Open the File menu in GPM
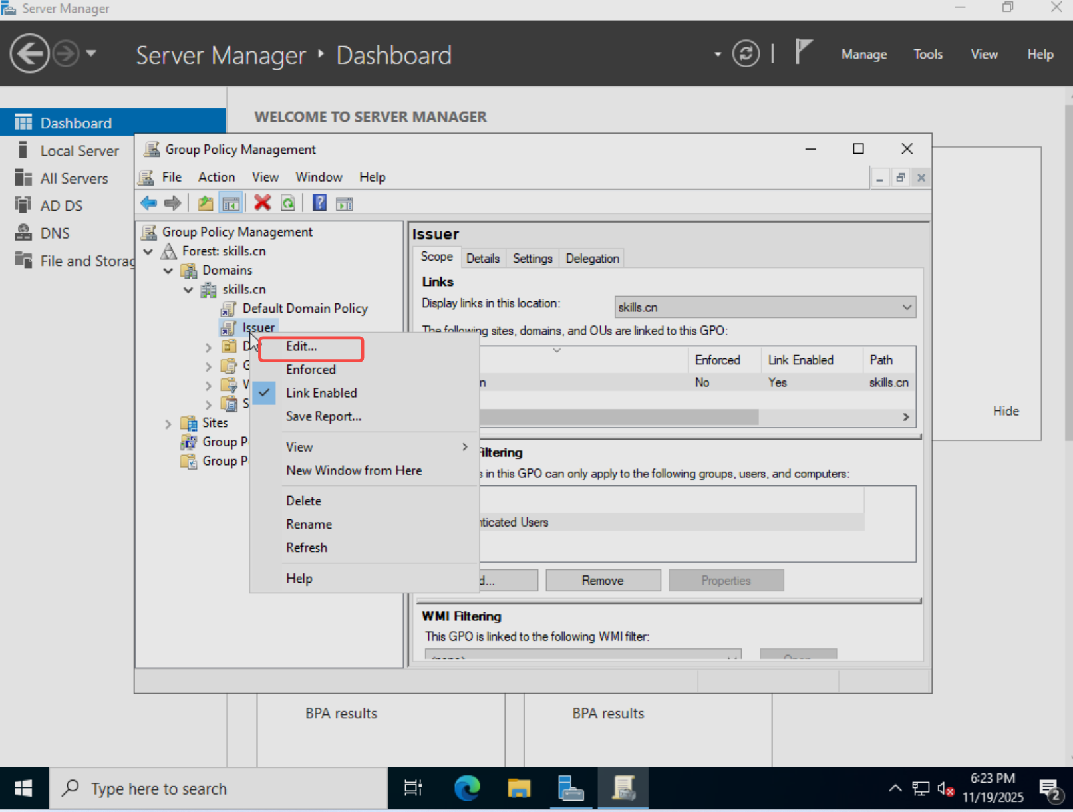This screenshot has height=812, width=1073. [172, 177]
